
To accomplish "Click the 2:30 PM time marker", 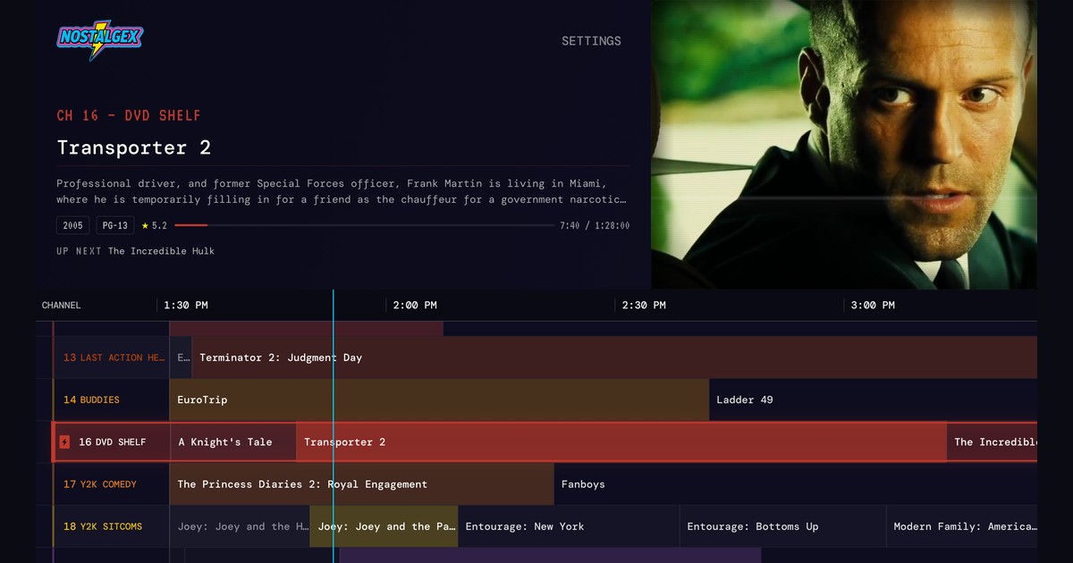I will point(645,306).
